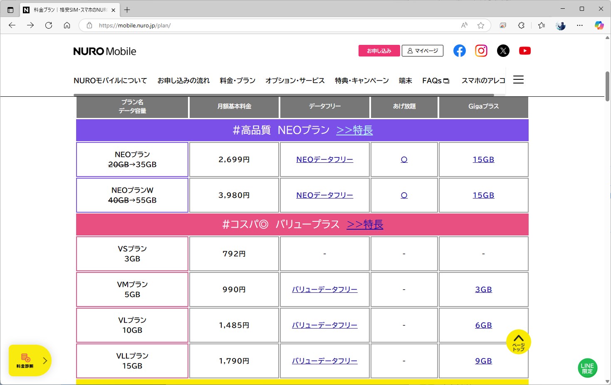Open the LINE限定 green icon
The width and height of the screenshot is (611, 385).
pyautogui.click(x=587, y=368)
